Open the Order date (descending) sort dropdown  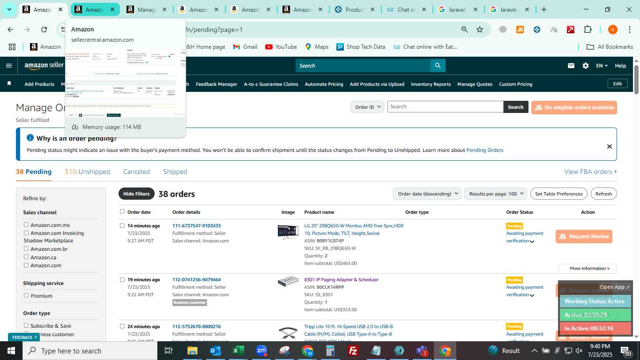[x=427, y=194]
